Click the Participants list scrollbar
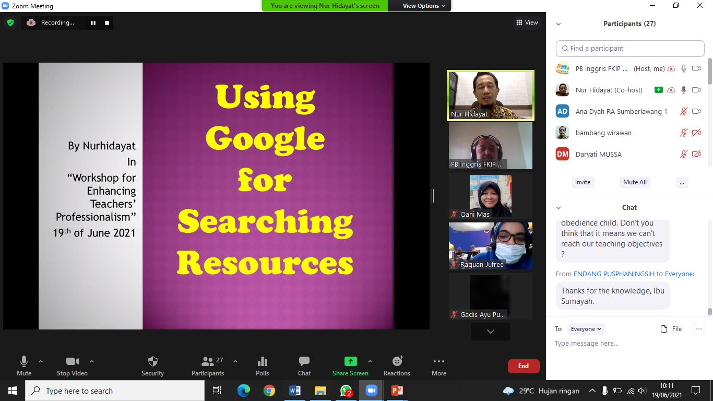The width and height of the screenshot is (713, 401). 710,70
